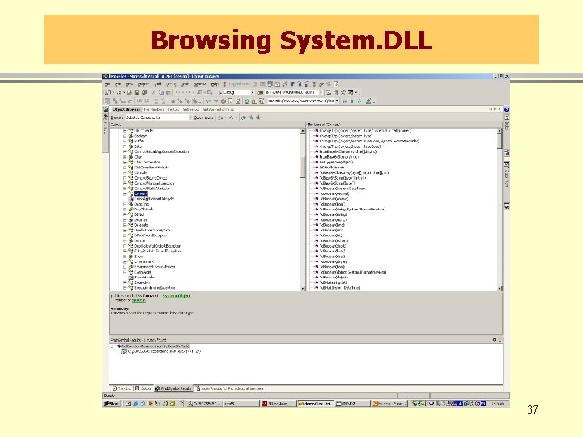Click the Server Explorer side icon
Viewport: 583px width, 437px height.
pyautogui.click(x=105, y=109)
